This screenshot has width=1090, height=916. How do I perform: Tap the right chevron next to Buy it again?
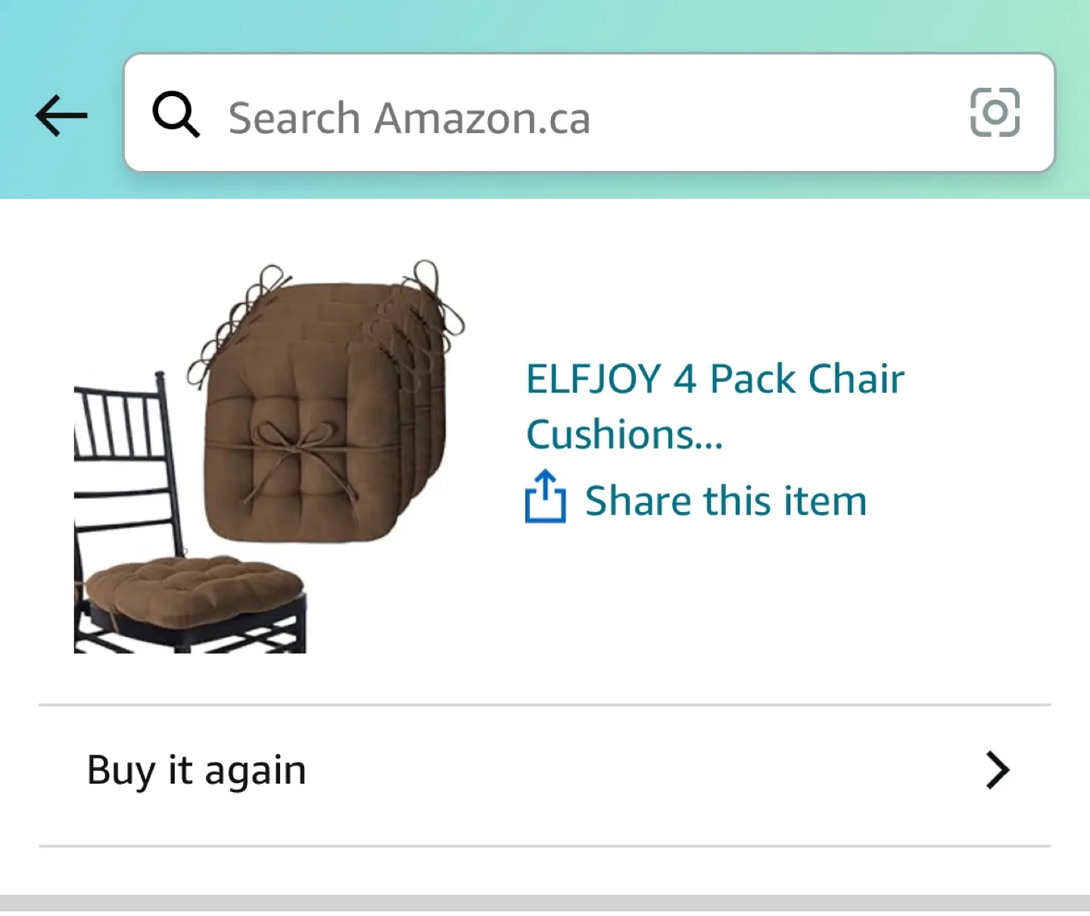998,771
